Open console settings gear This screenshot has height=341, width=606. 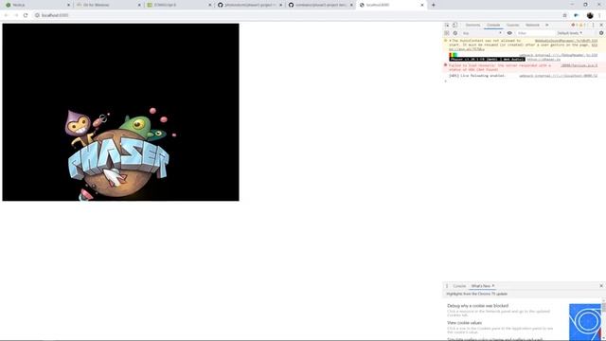601,33
